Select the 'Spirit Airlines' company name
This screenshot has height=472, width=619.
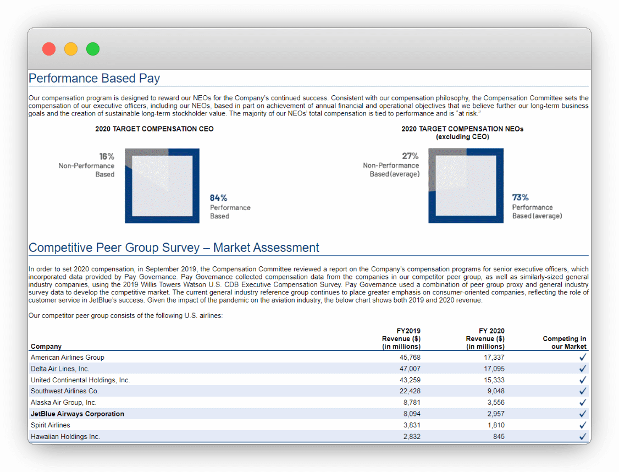[51, 425]
